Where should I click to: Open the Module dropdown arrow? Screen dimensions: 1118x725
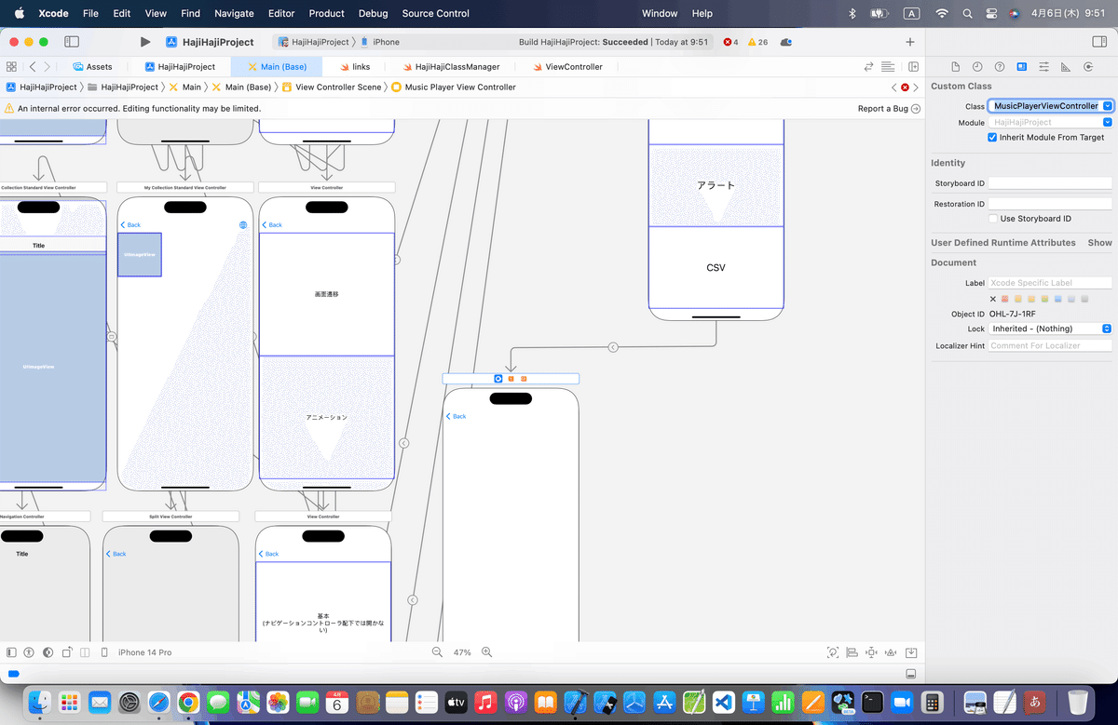[x=1107, y=122]
